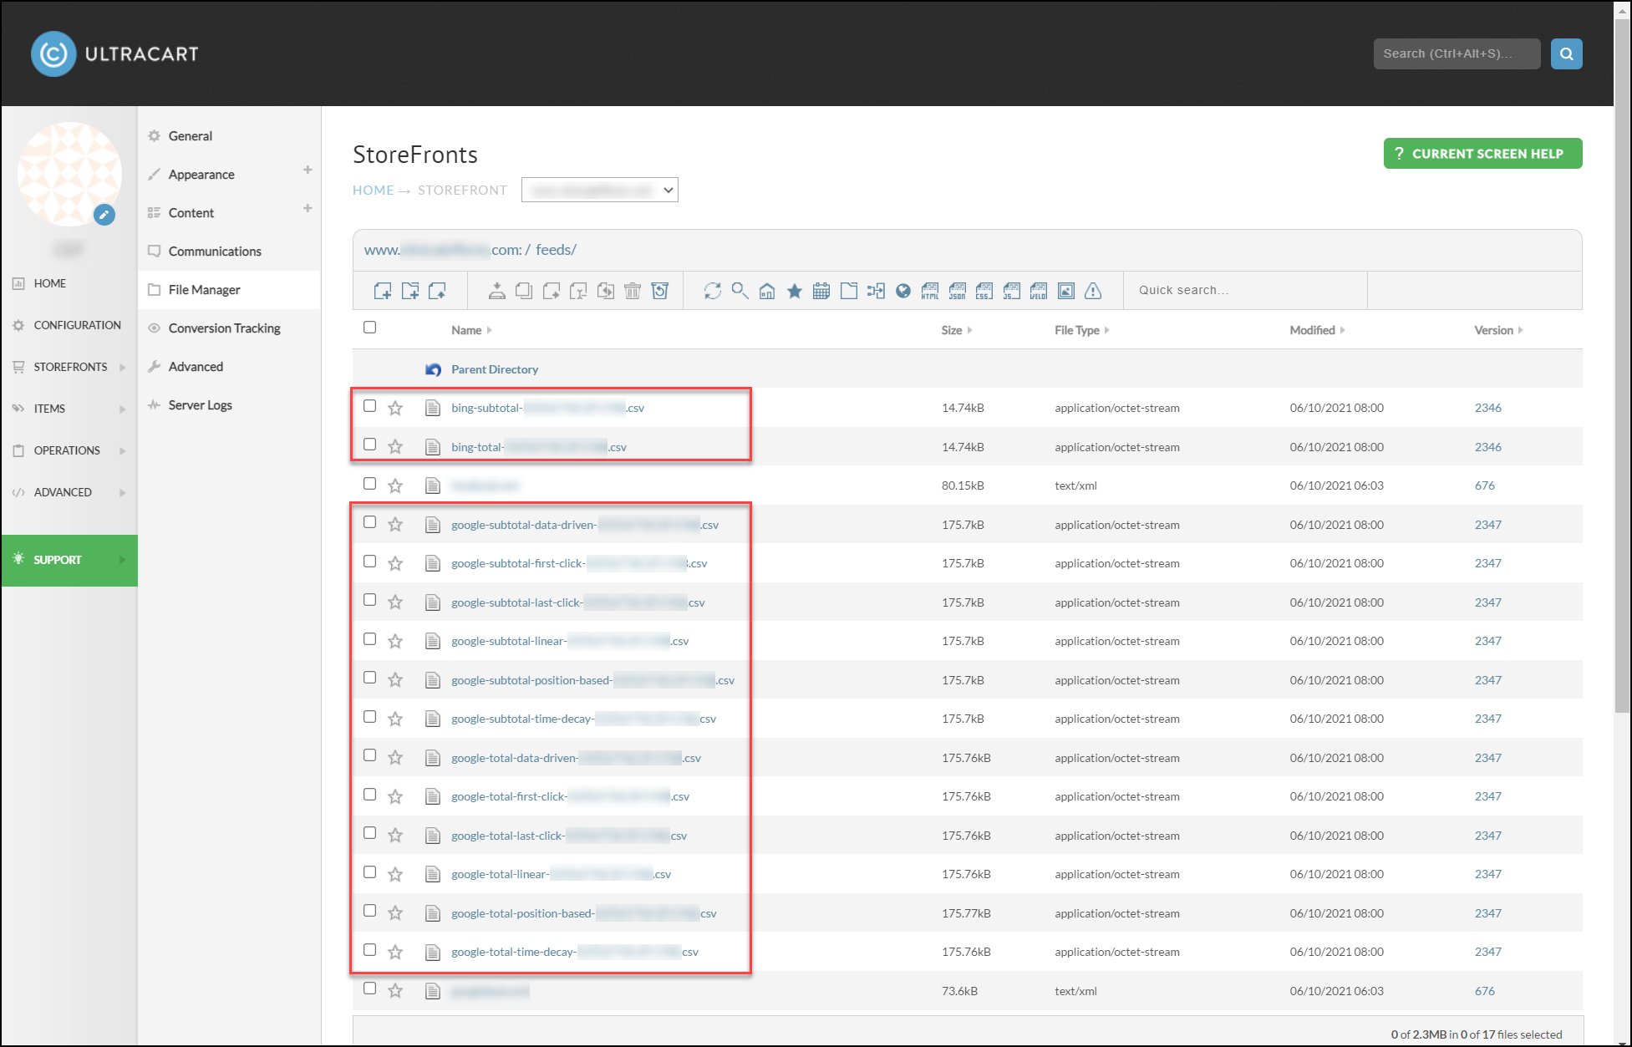Check the bing-subtotal csv row checkbox
Image resolution: width=1632 pixels, height=1047 pixels.
point(370,406)
